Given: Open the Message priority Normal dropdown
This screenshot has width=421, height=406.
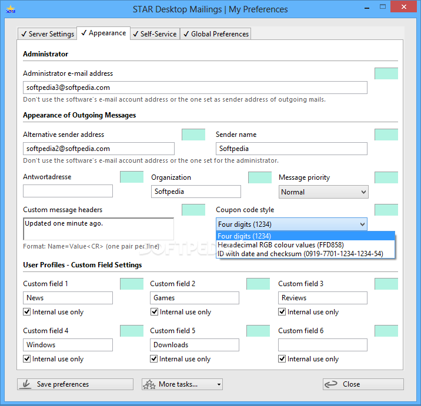Looking at the screenshot, I should [x=323, y=192].
